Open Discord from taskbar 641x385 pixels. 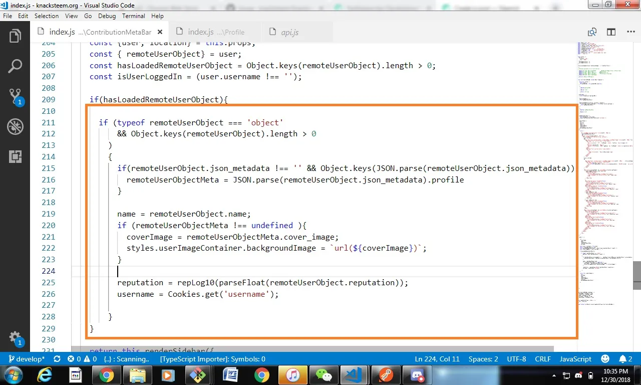[x=417, y=375]
